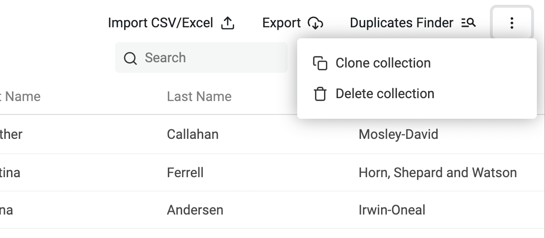Click the partially visible First Name header
This screenshot has width=545, height=238.
pos(22,97)
